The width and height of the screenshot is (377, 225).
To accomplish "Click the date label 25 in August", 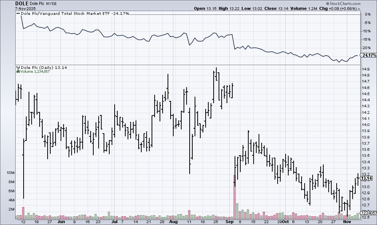I will pyautogui.click(x=216, y=222).
